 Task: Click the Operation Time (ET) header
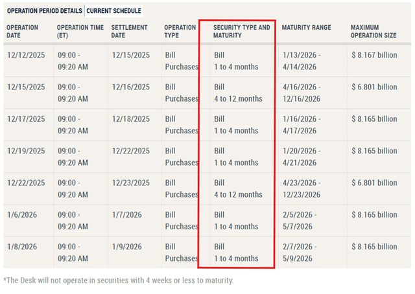(80, 31)
